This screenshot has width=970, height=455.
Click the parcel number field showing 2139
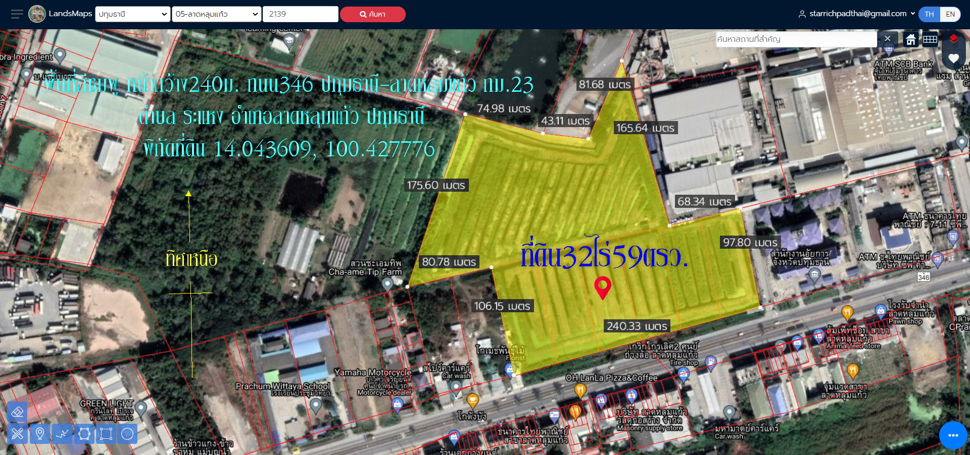pos(300,14)
